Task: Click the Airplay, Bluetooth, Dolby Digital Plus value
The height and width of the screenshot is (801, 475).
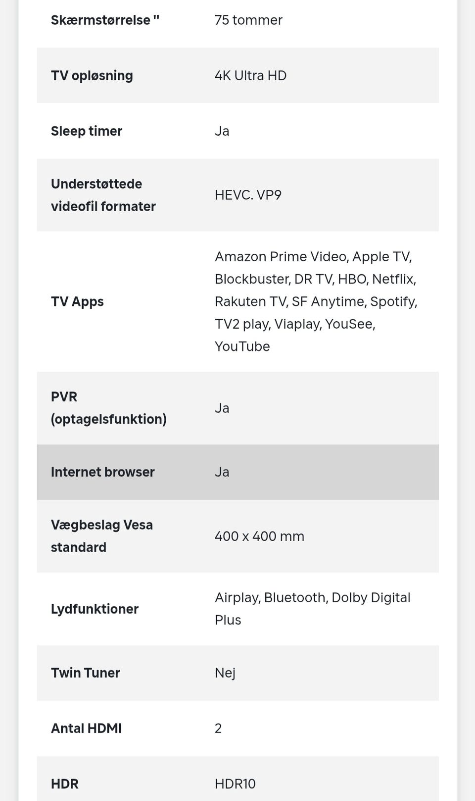Action: [x=312, y=609]
